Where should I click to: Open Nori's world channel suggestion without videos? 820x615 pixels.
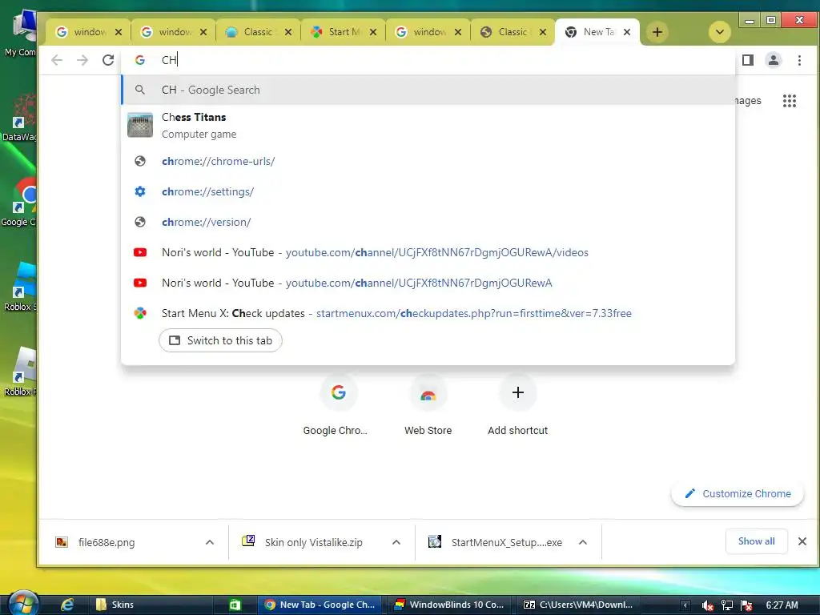click(x=428, y=283)
